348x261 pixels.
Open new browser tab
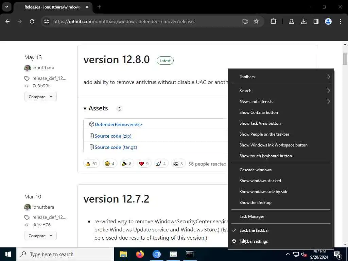point(99,7)
